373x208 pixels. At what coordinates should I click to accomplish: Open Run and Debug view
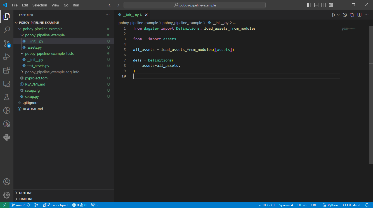pos(7,57)
